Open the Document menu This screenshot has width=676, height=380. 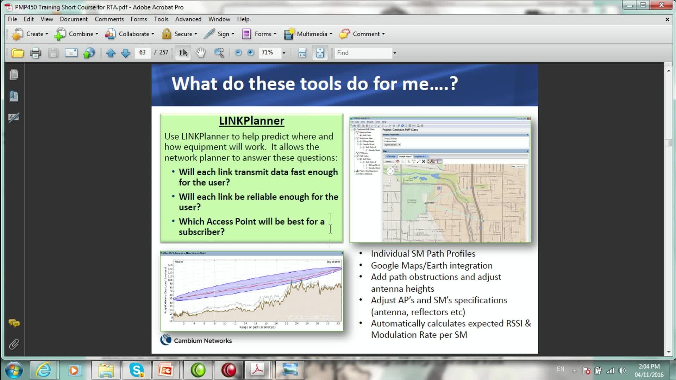(74, 19)
